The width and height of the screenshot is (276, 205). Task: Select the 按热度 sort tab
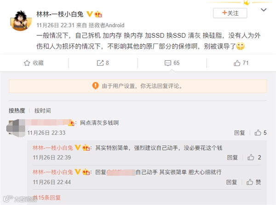pyautogui.click(x=17, y=111)
